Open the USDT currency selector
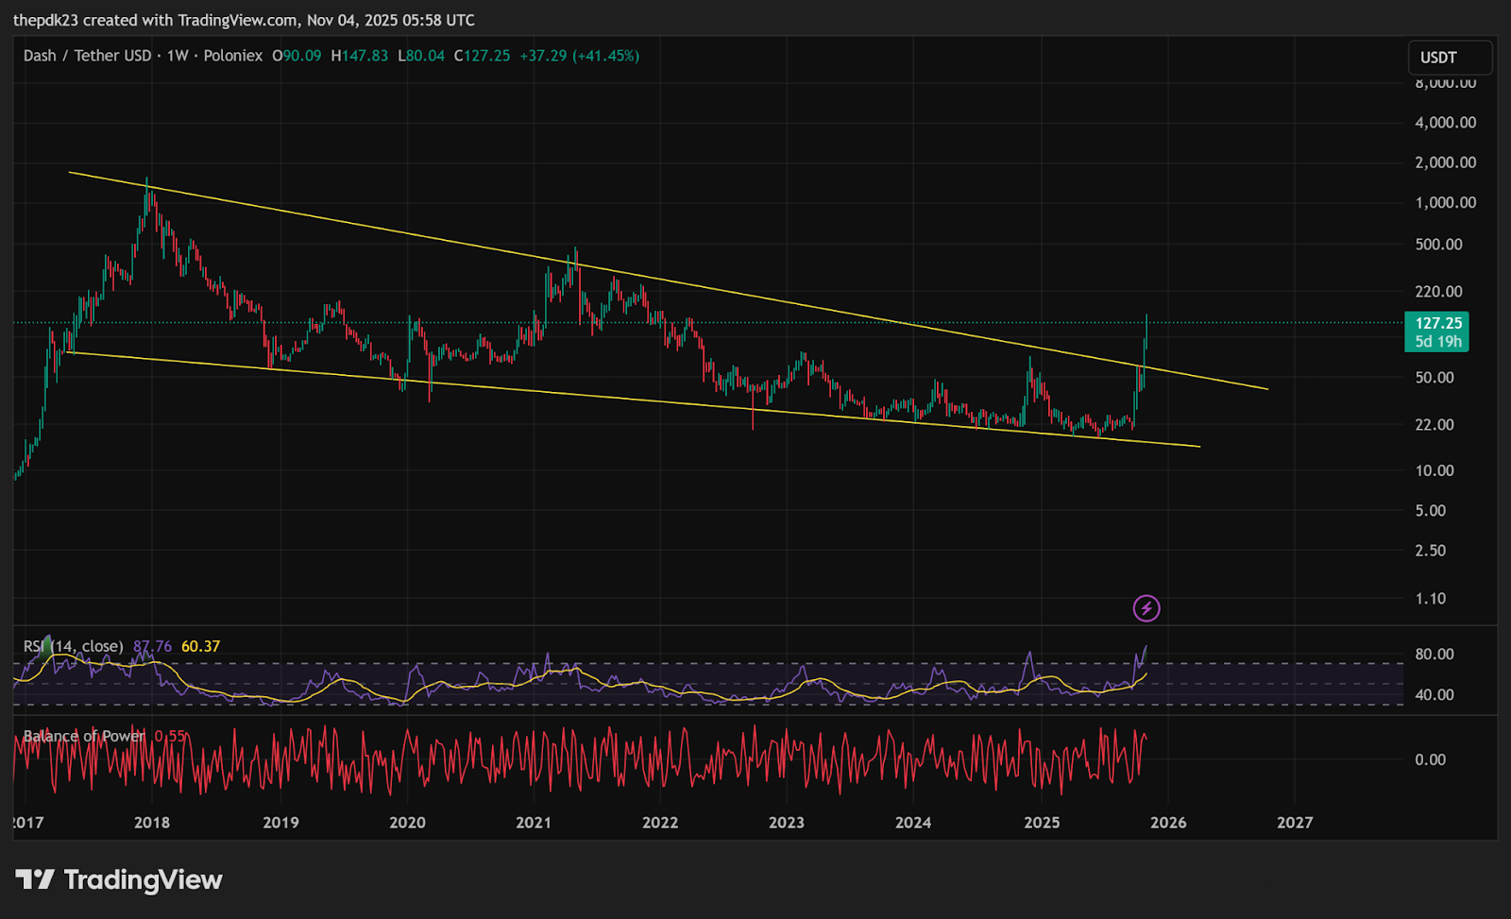 click(1449, 58)
